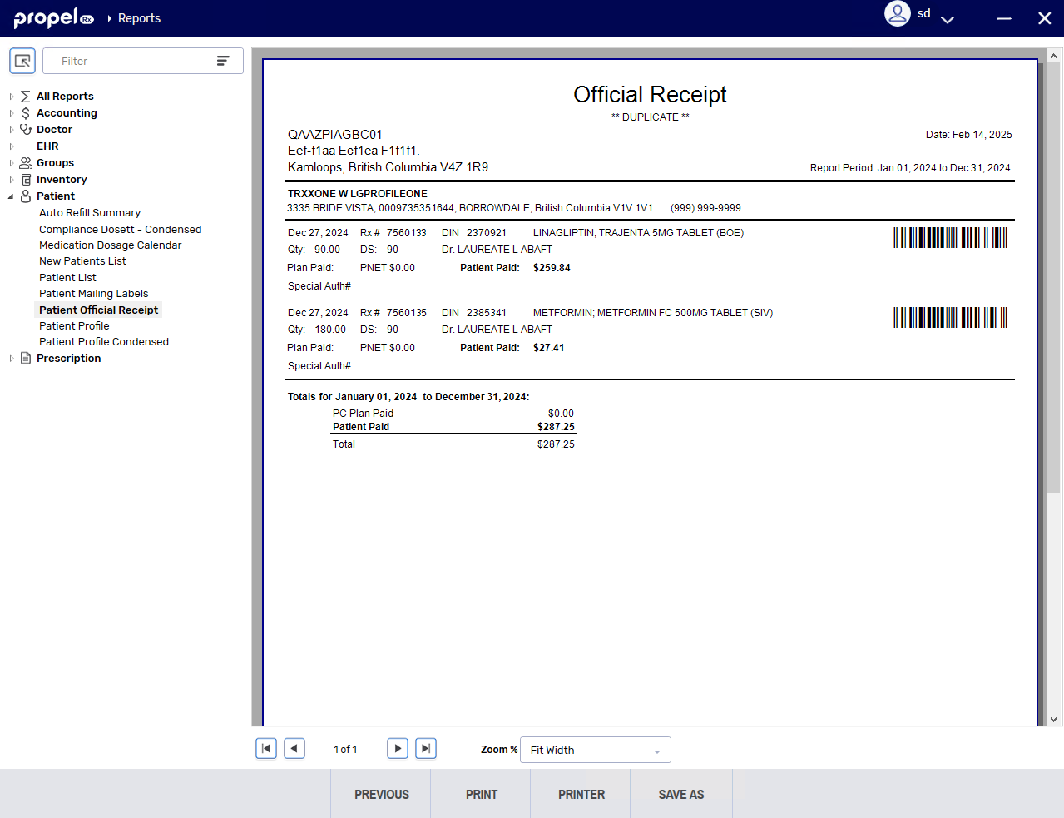Viewport: 1064px width, 818px height.
Task: Go to first page of report
Action: point(266,748)
